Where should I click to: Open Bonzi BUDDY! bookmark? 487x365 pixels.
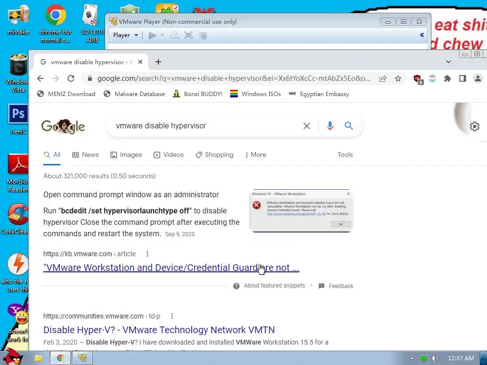[198, 94]
